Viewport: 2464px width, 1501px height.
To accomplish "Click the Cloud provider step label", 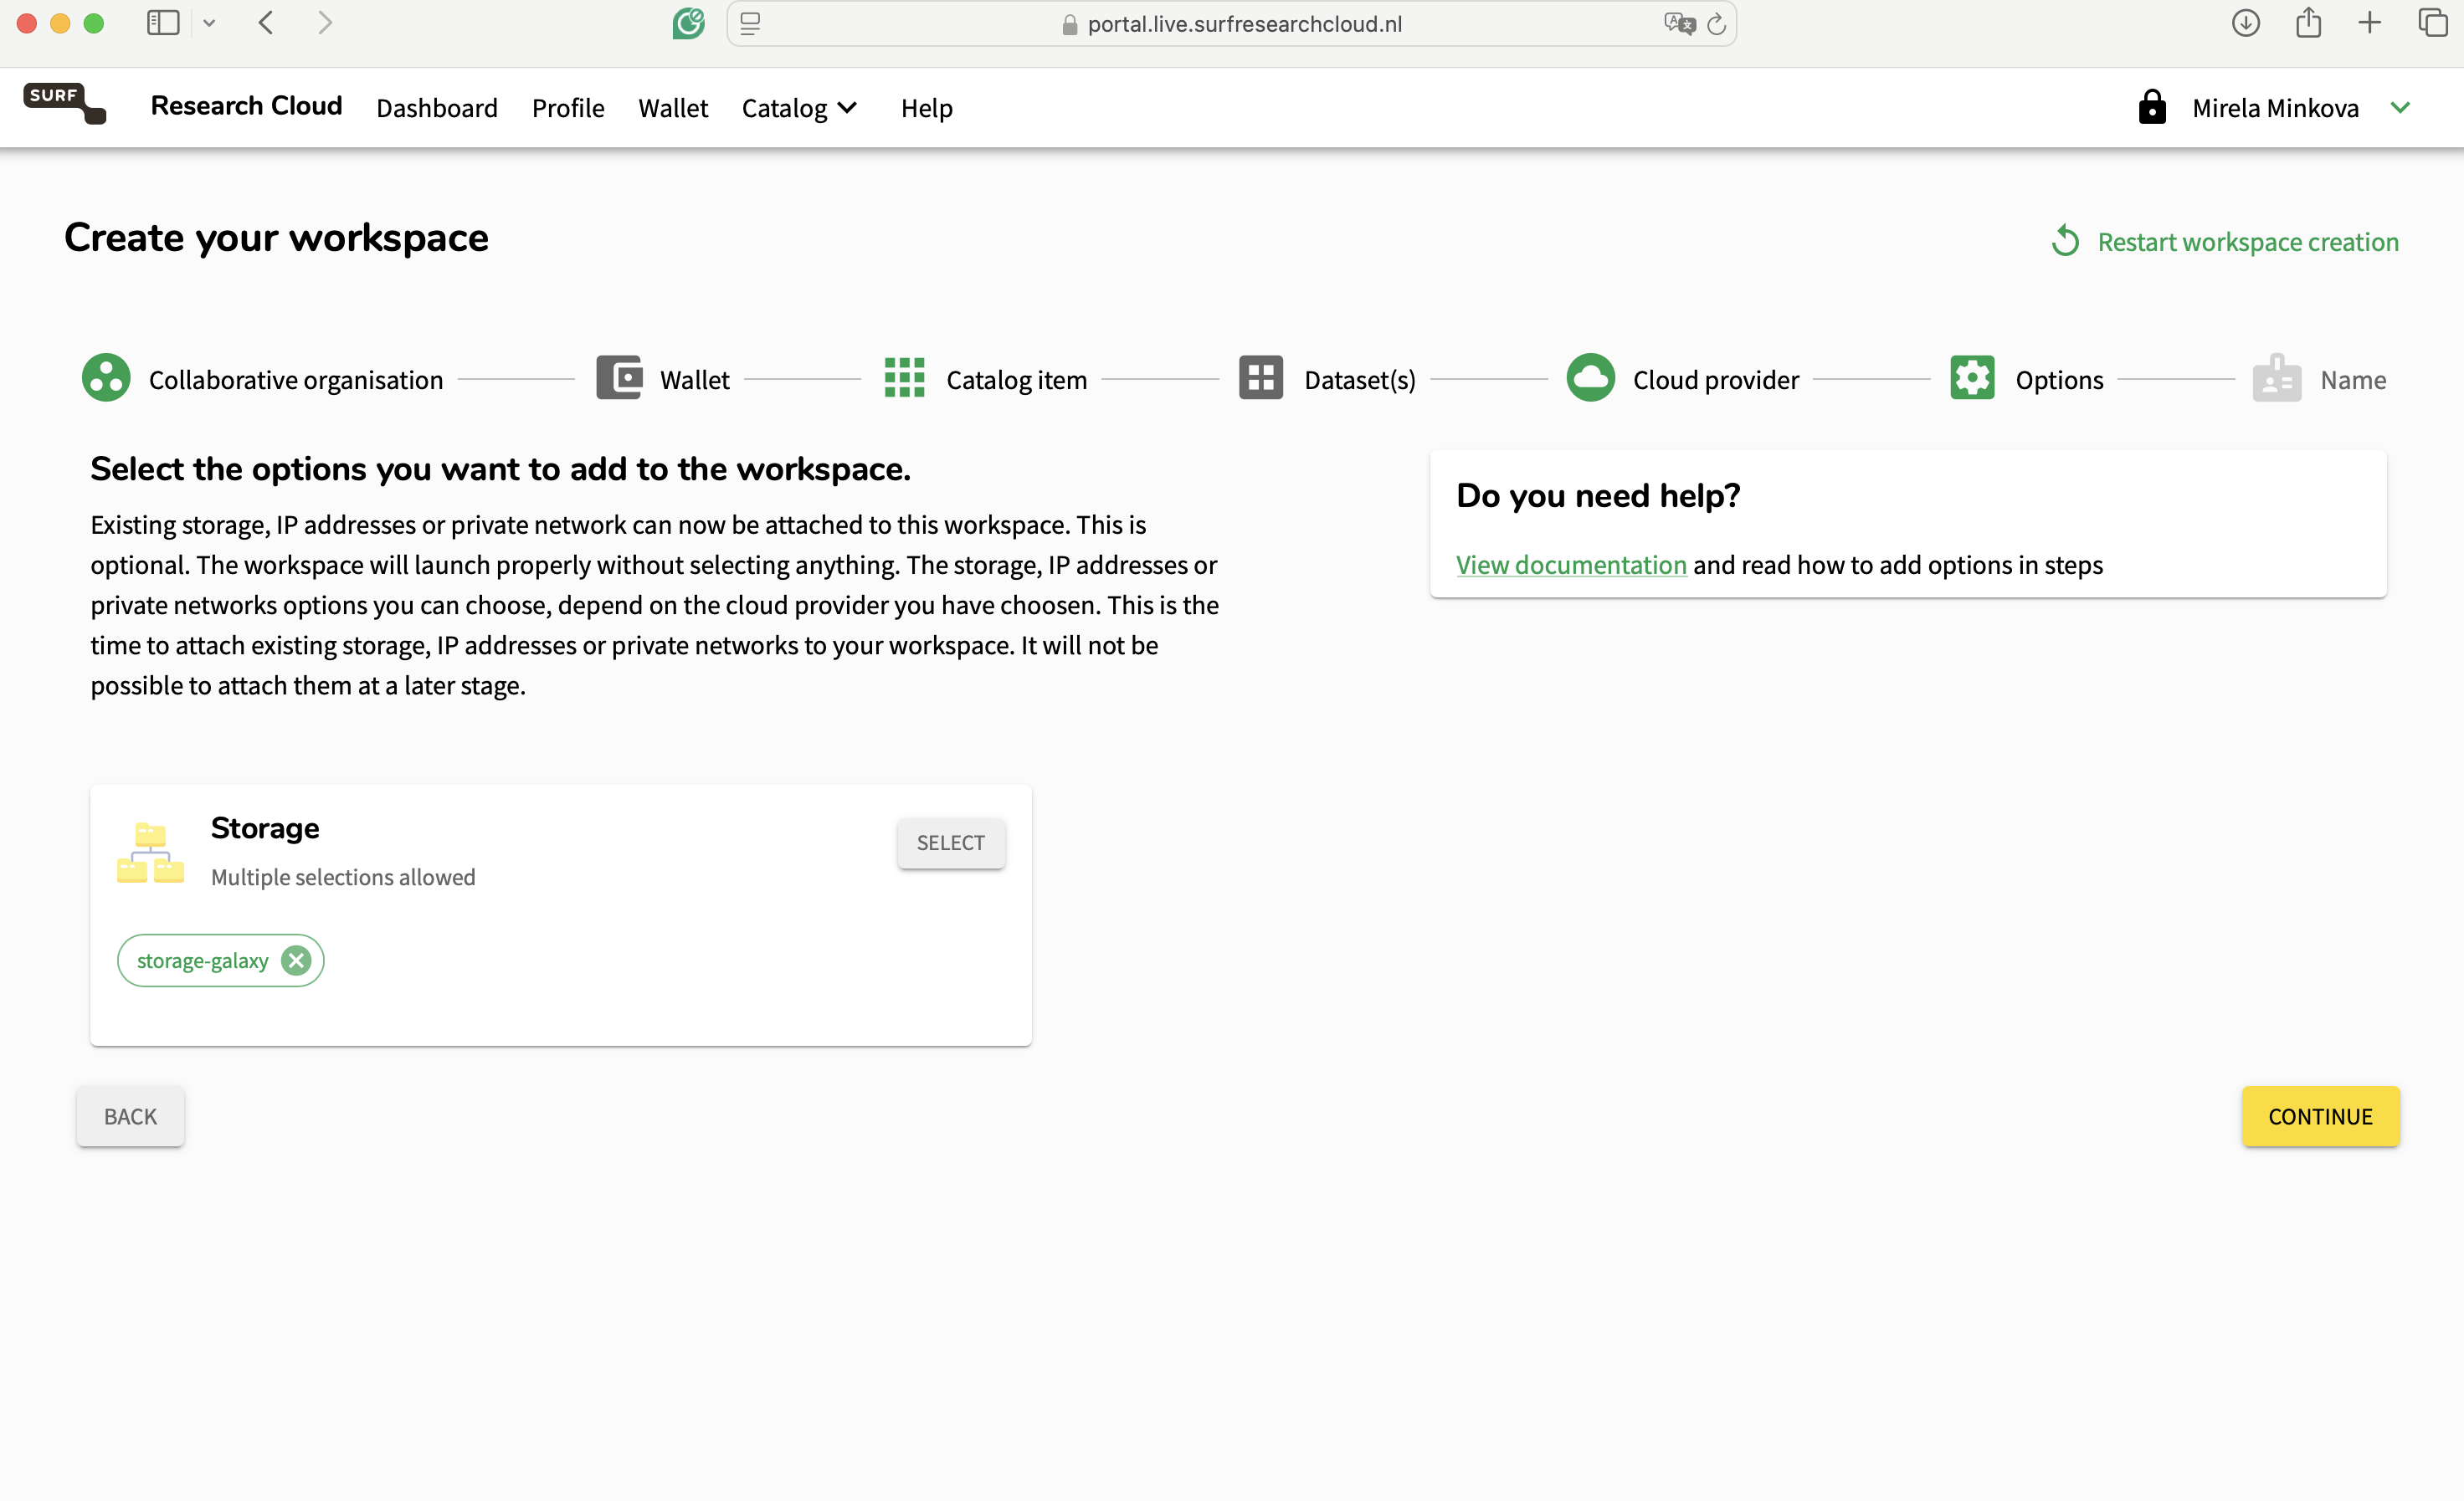I will 1716,380.
